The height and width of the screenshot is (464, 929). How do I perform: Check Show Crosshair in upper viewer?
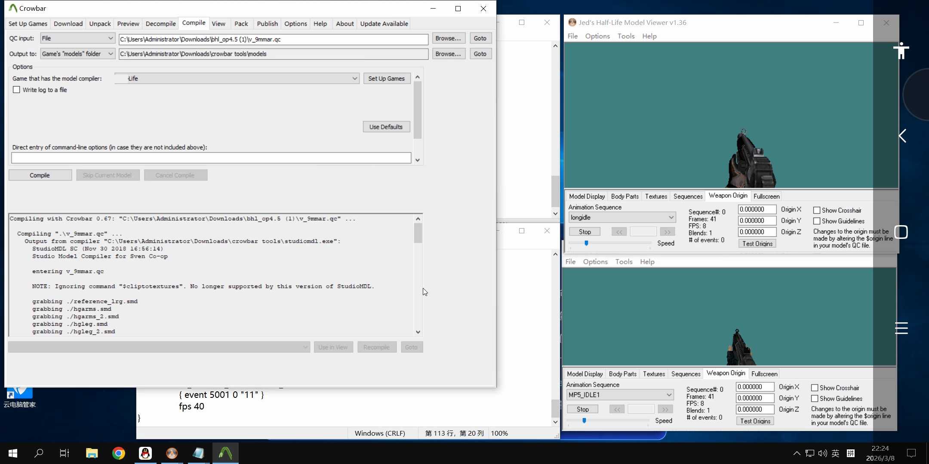pos(816,211)
